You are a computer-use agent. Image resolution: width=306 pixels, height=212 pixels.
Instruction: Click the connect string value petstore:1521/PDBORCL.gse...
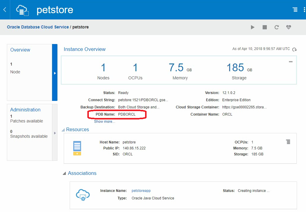143,100
